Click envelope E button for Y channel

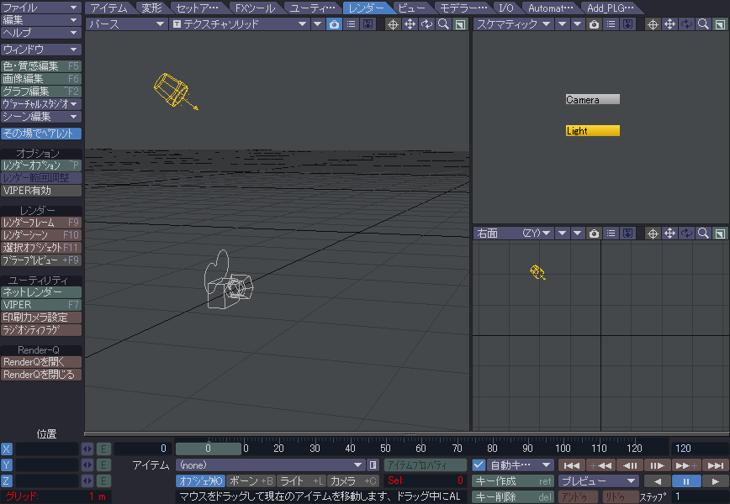103,465
